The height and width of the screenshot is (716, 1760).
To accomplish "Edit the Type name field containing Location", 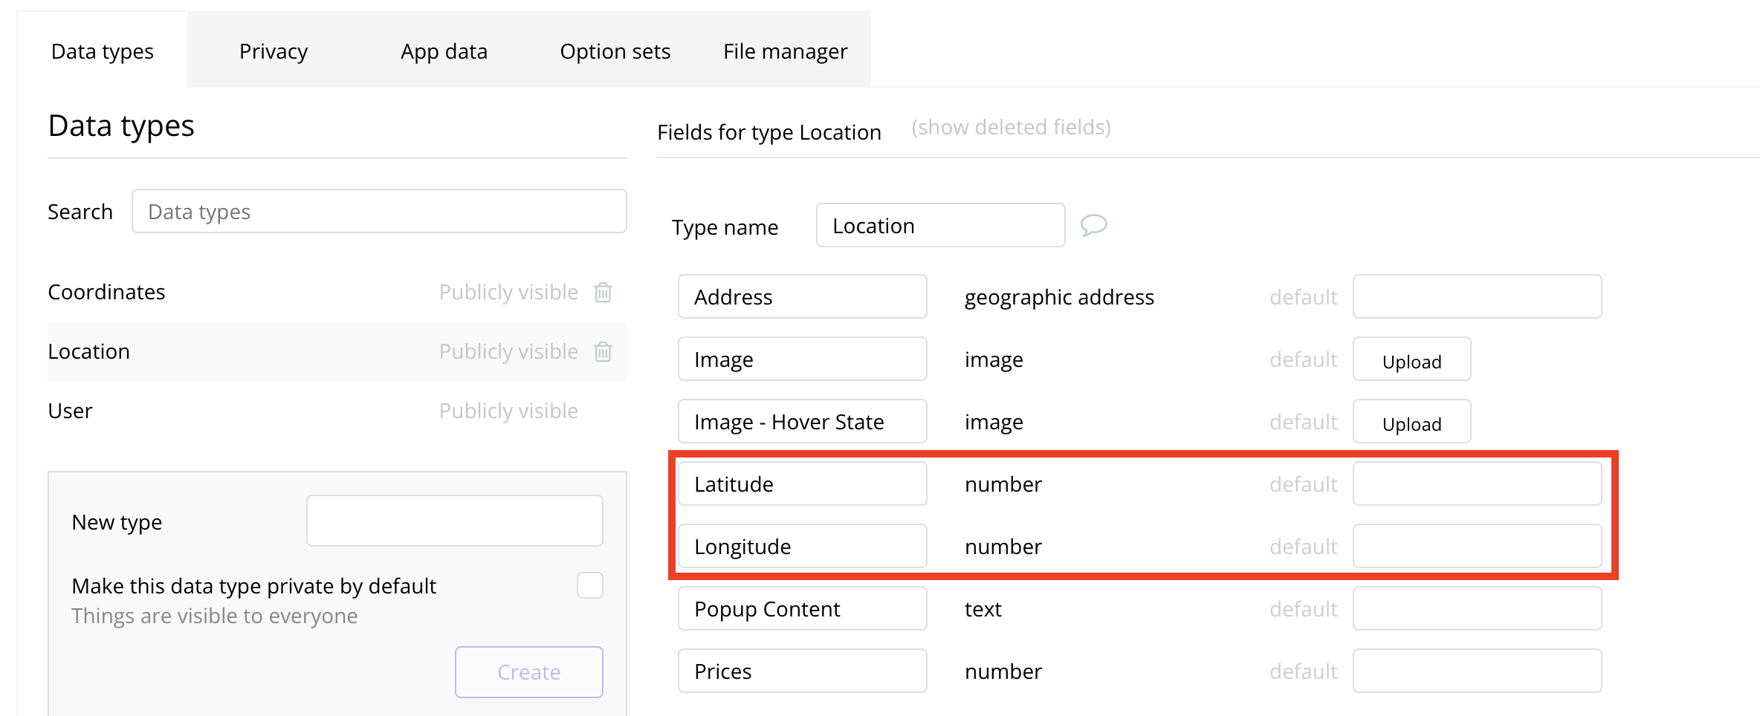I will point(939,226).
